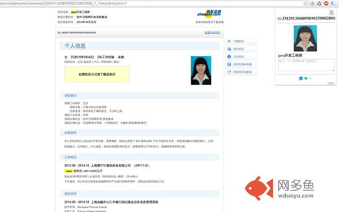Click the 2012.09 - 2014.10 work experience line

pos(107,165)
